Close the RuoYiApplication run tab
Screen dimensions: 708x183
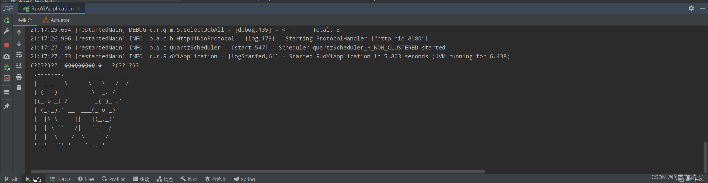tap(79, 8)
